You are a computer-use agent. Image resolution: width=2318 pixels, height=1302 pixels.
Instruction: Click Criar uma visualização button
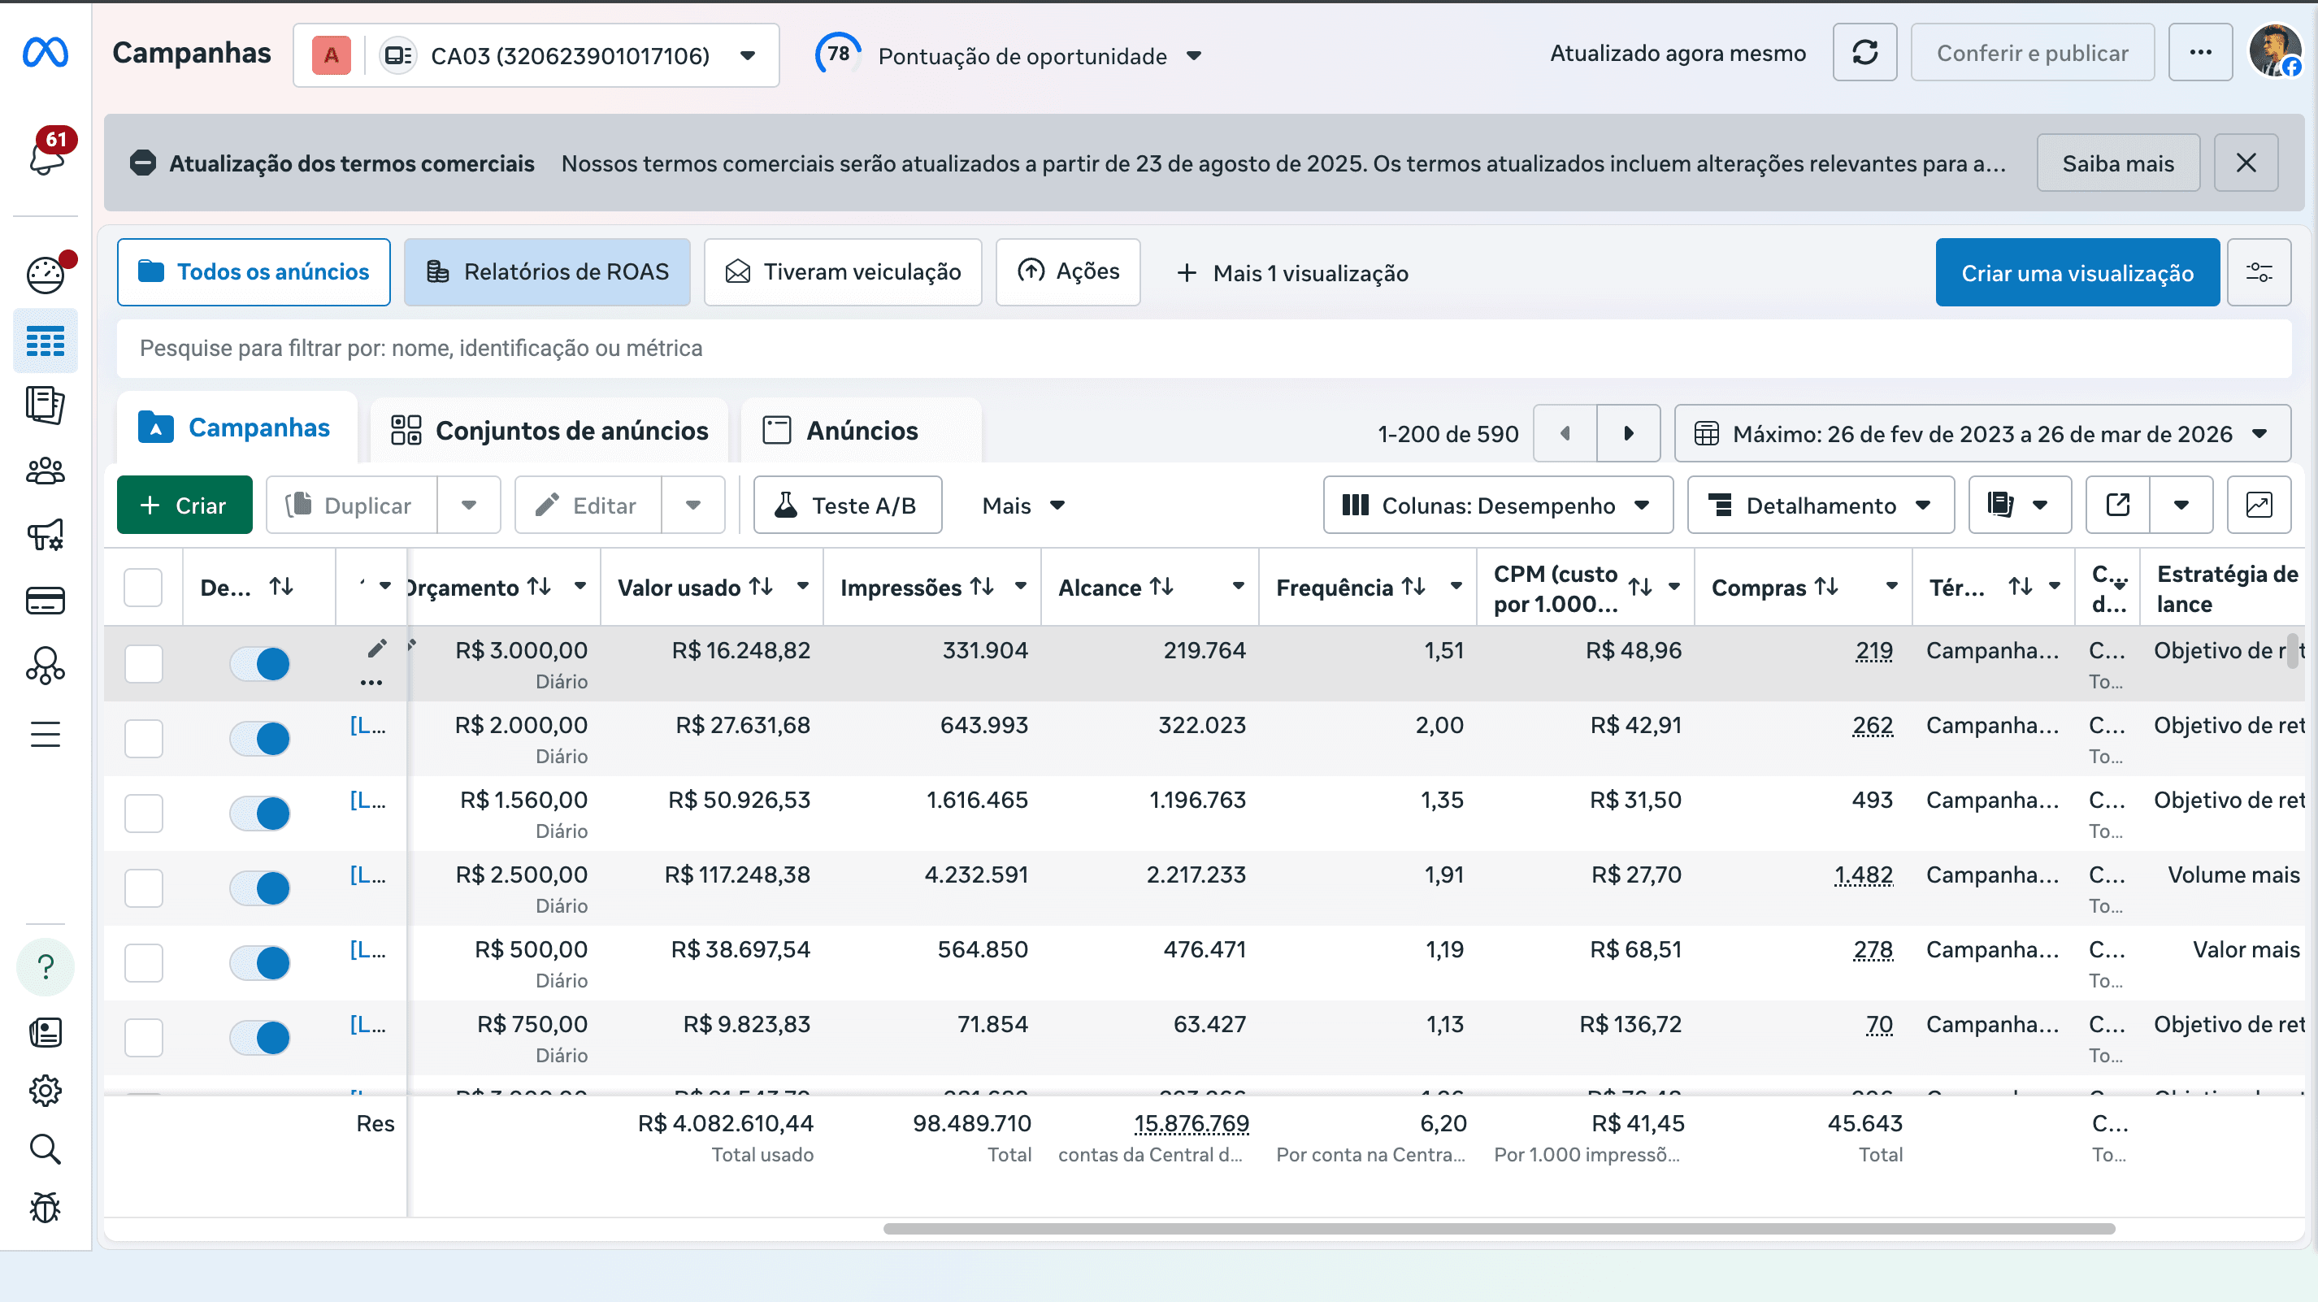click(x=2077, y=272)
